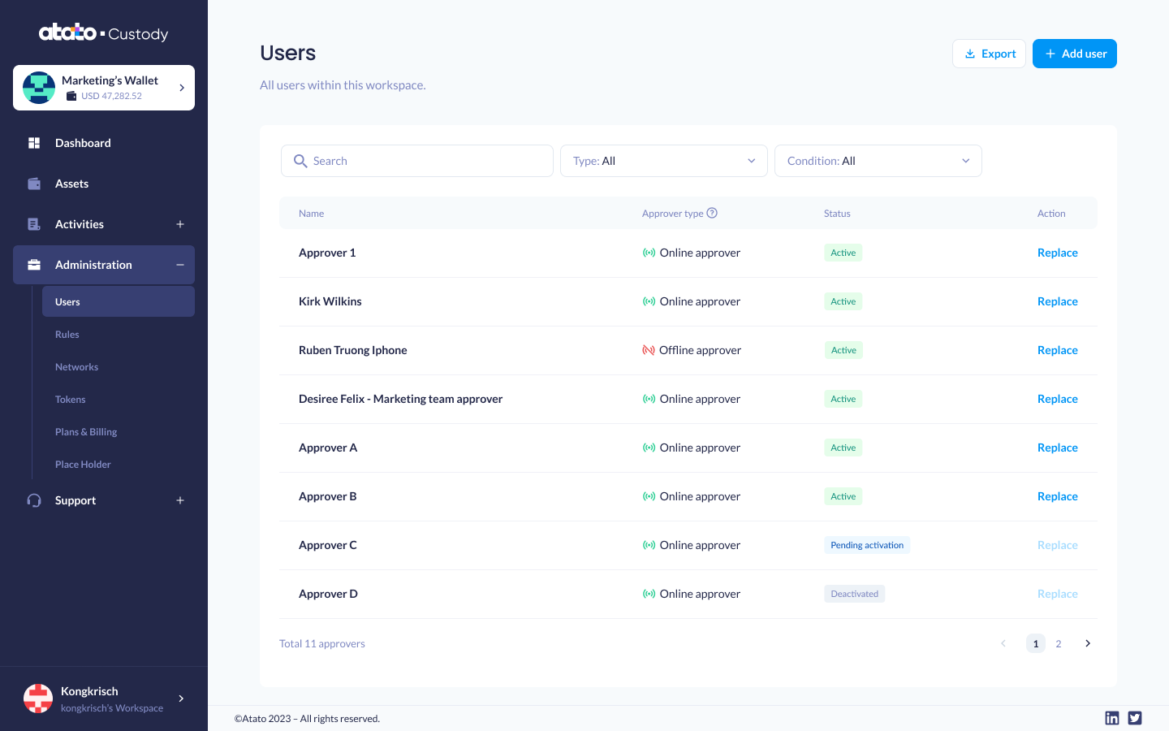1169x731 pixels.
Task: Click the Assets wallet icon in sidebar
Action: pos(34,184)
